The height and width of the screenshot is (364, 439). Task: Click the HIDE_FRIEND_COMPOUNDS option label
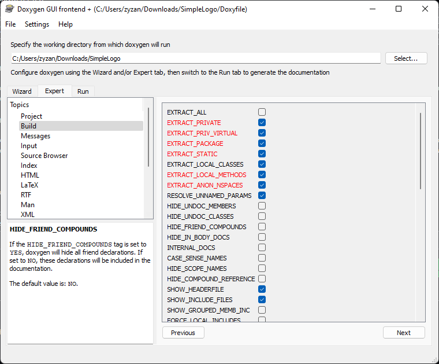(x=207, y=227)
